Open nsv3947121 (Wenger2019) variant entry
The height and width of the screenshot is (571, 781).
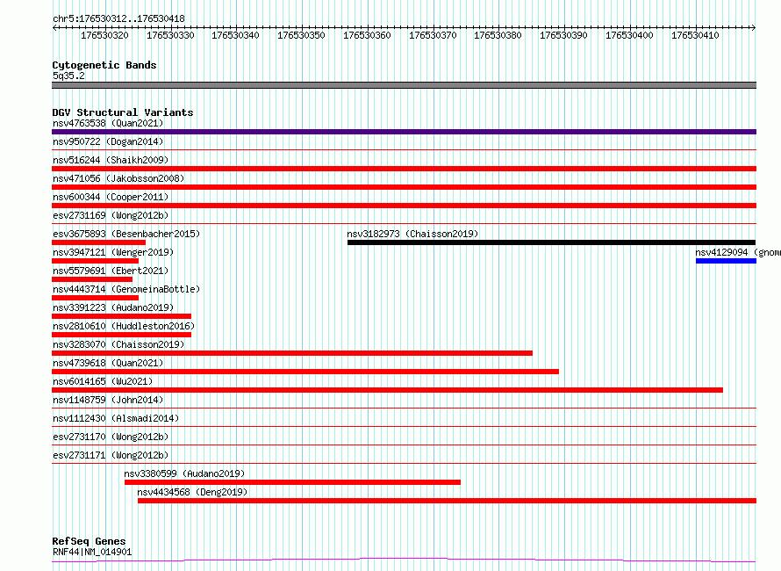(113, 252)
